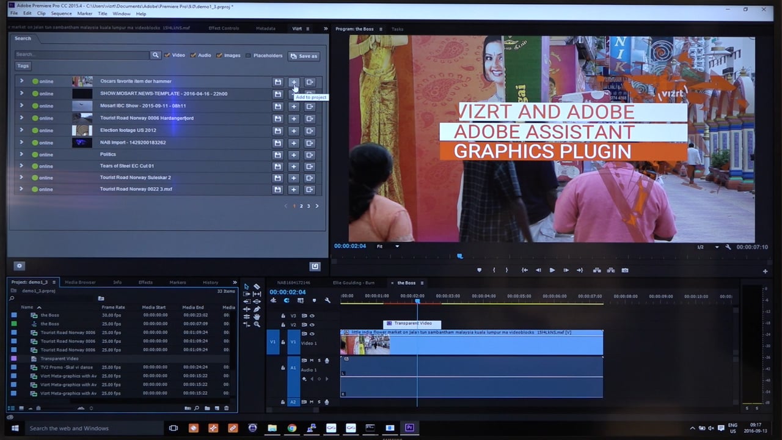Select the Hand tool

point(257,317)
